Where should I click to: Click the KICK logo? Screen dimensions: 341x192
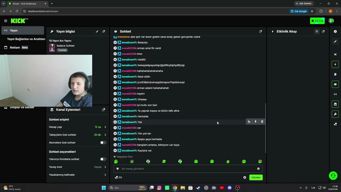pos(19,21)
